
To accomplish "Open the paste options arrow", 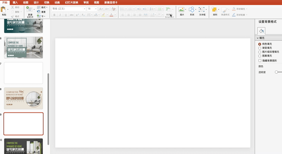I will pyautogui.click(x=8, y=9).
